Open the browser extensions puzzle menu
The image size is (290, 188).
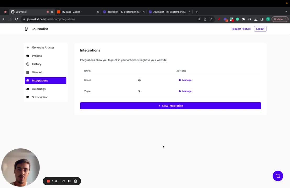pyautogui.click(x=243, y=19)
